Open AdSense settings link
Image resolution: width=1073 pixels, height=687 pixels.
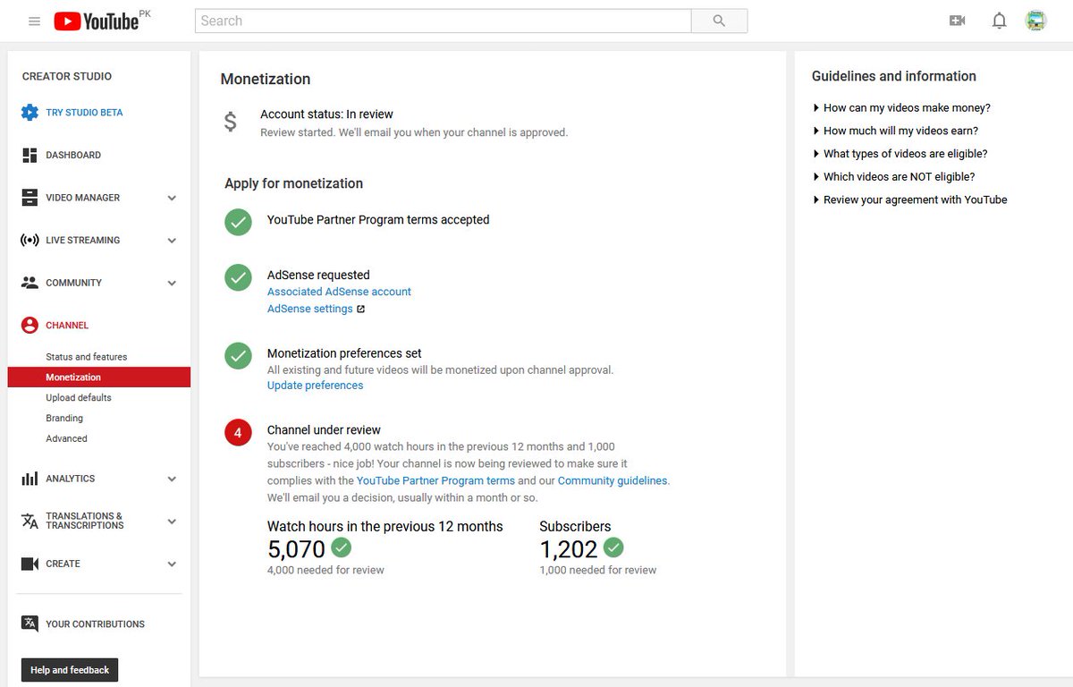coord(310,309)
